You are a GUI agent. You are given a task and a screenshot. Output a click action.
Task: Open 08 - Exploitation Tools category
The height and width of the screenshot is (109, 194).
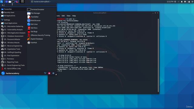[x=13, y=49]
